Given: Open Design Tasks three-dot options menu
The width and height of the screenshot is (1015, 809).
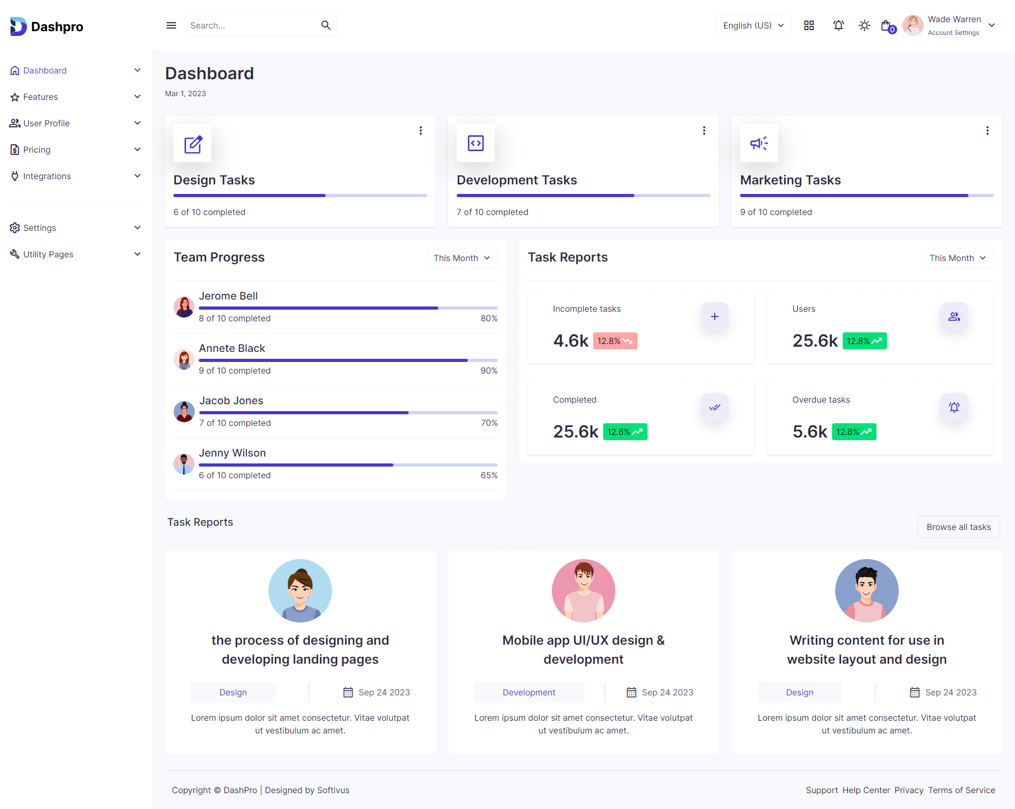Looking at the screenshot, I should click(420, 131).
